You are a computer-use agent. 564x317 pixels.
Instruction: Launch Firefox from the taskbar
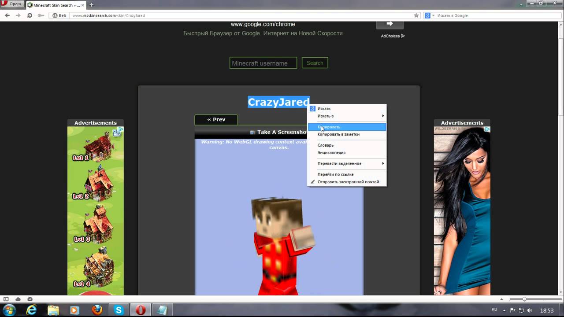[x=97, y=310]
